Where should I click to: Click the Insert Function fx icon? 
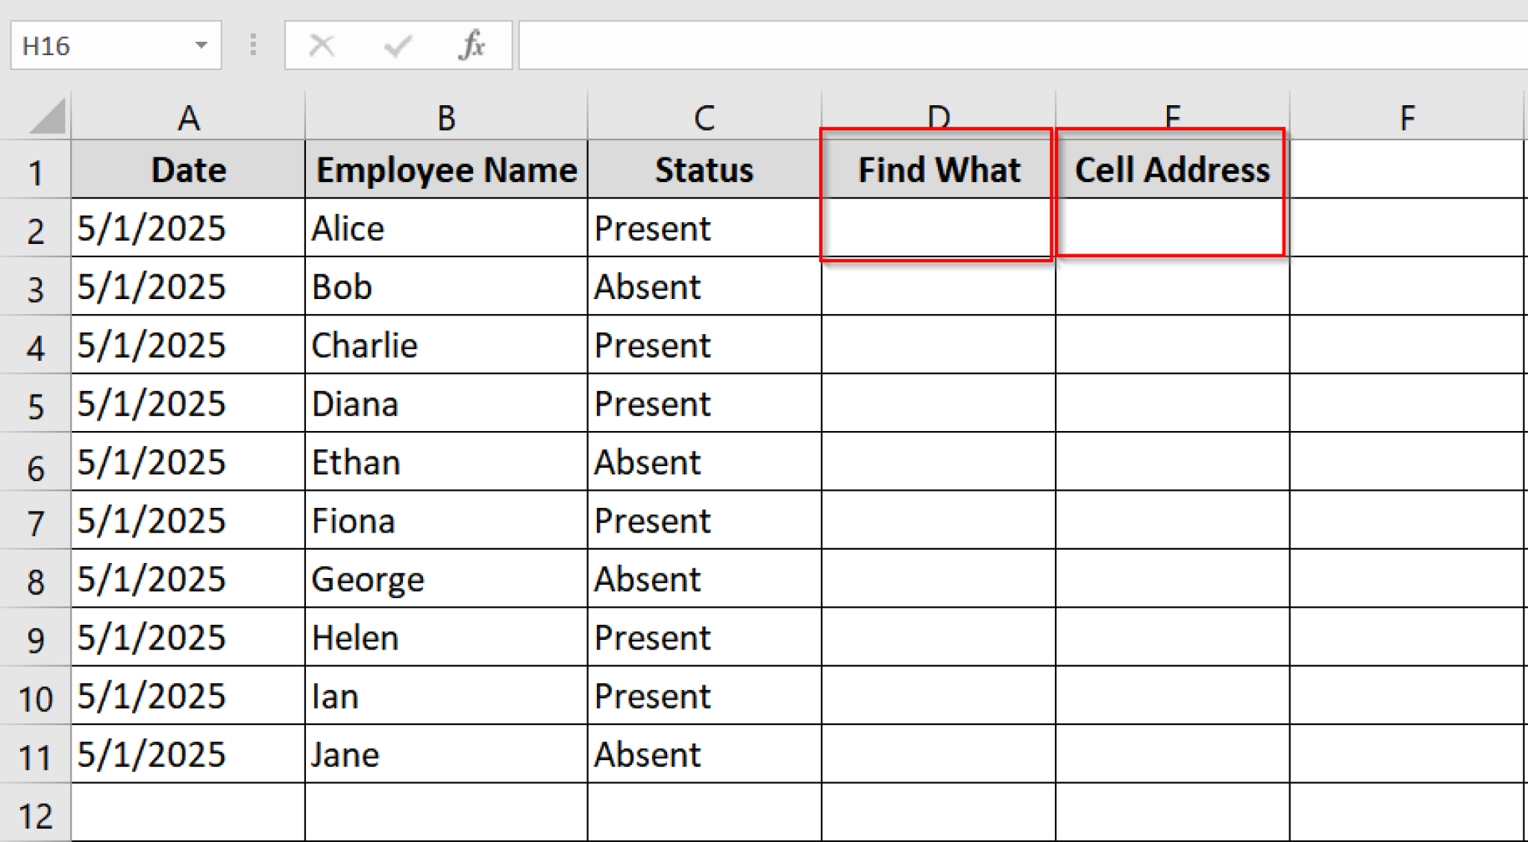point(472,45)
